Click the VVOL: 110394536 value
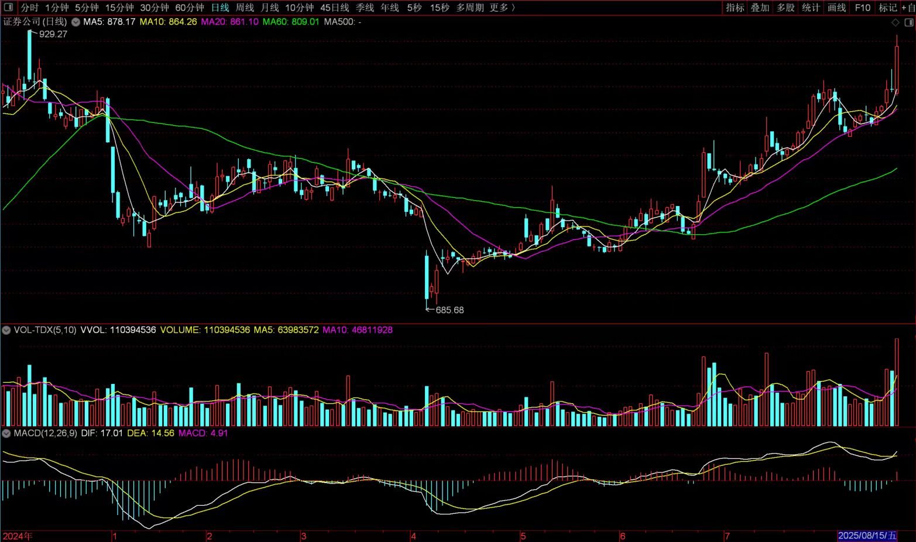The image size is (916, 542). coord(118,330)
